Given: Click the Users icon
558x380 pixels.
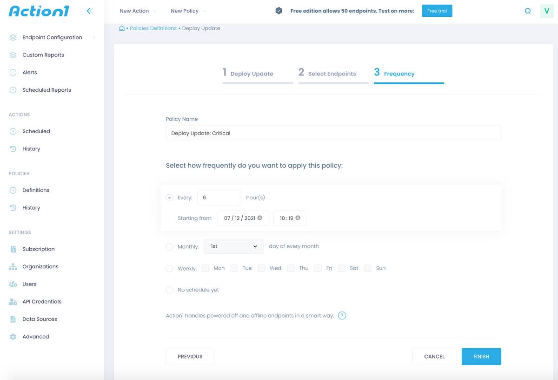Looking at the screenshot, I should point(13,284).
